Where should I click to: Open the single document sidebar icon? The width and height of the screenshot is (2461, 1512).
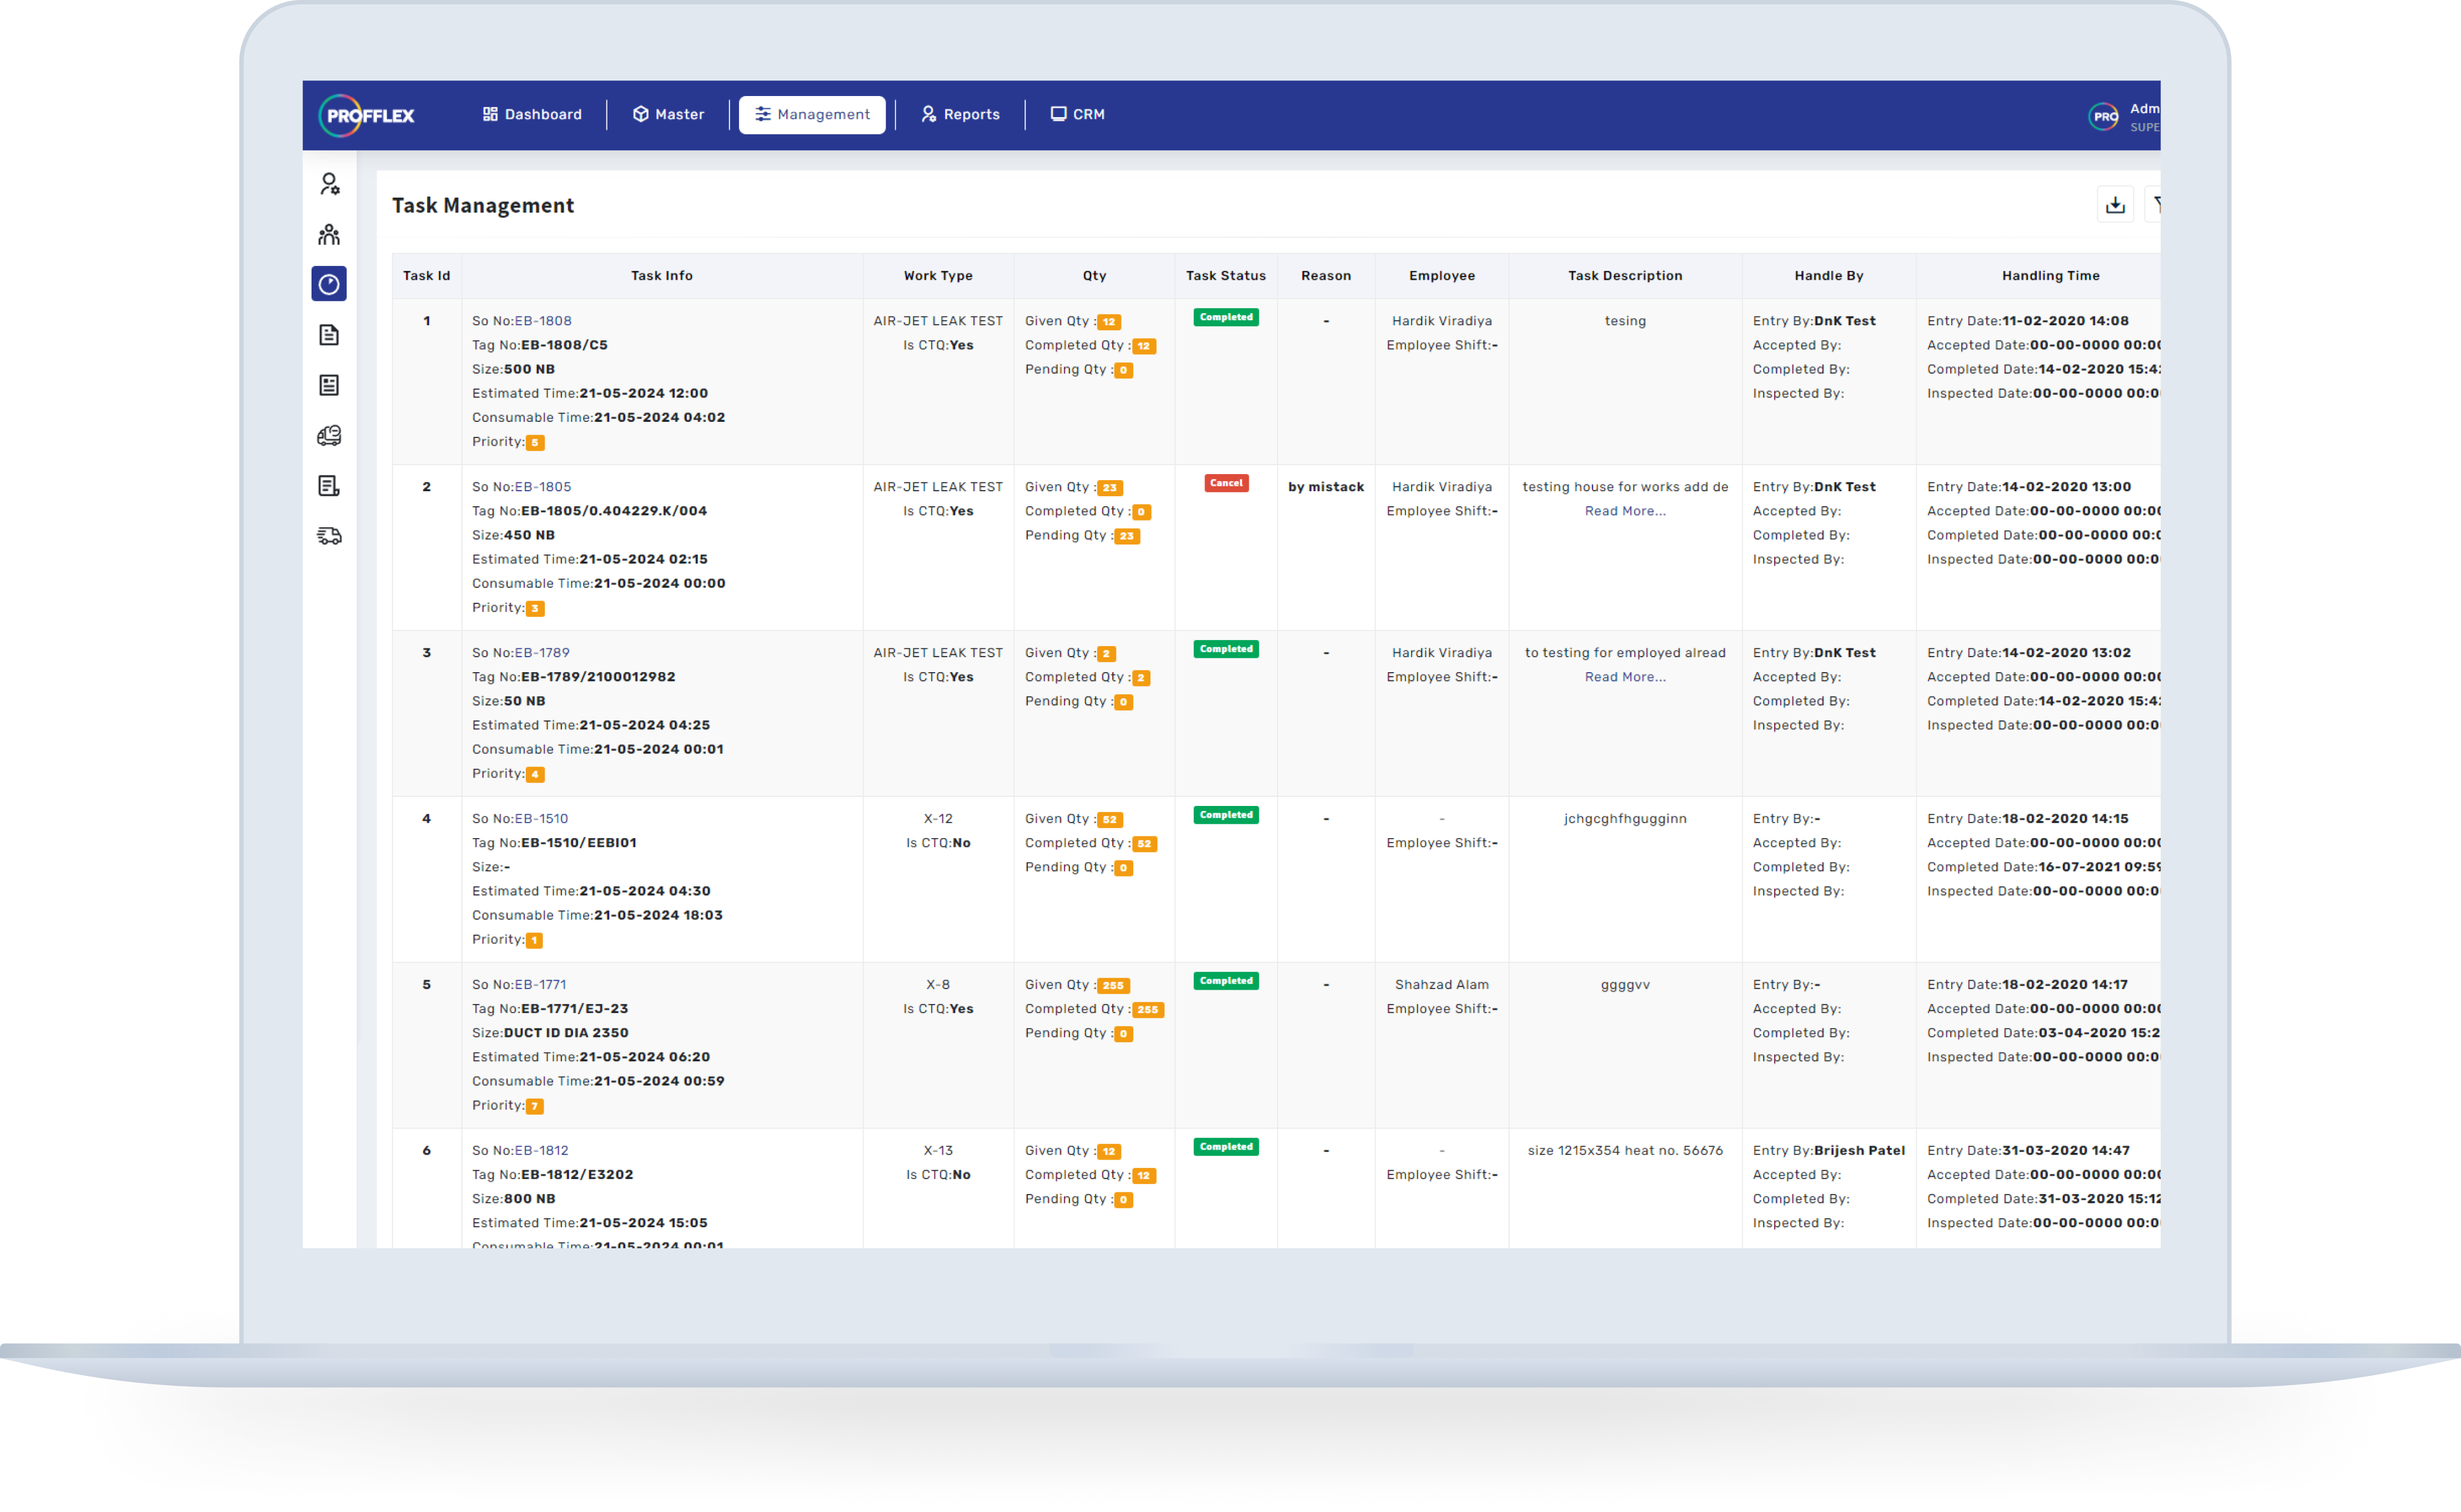click(329, 335)
